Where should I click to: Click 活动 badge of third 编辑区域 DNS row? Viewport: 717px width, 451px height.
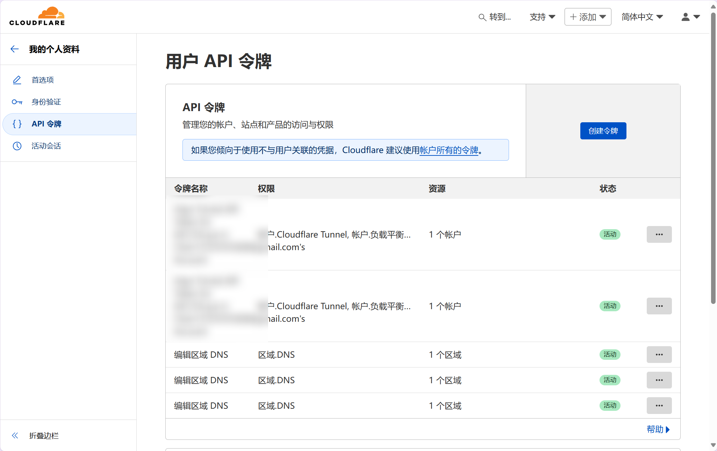coord(610,406)
